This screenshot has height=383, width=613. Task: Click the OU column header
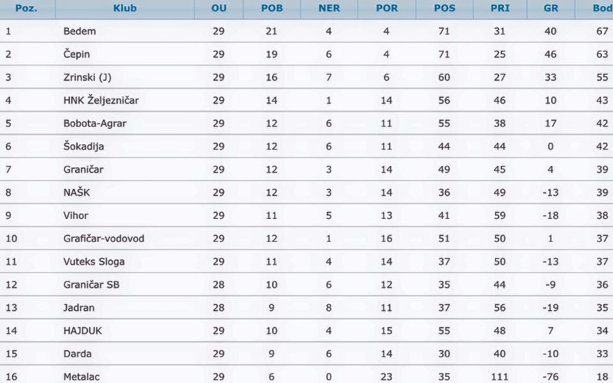[219, 8]
